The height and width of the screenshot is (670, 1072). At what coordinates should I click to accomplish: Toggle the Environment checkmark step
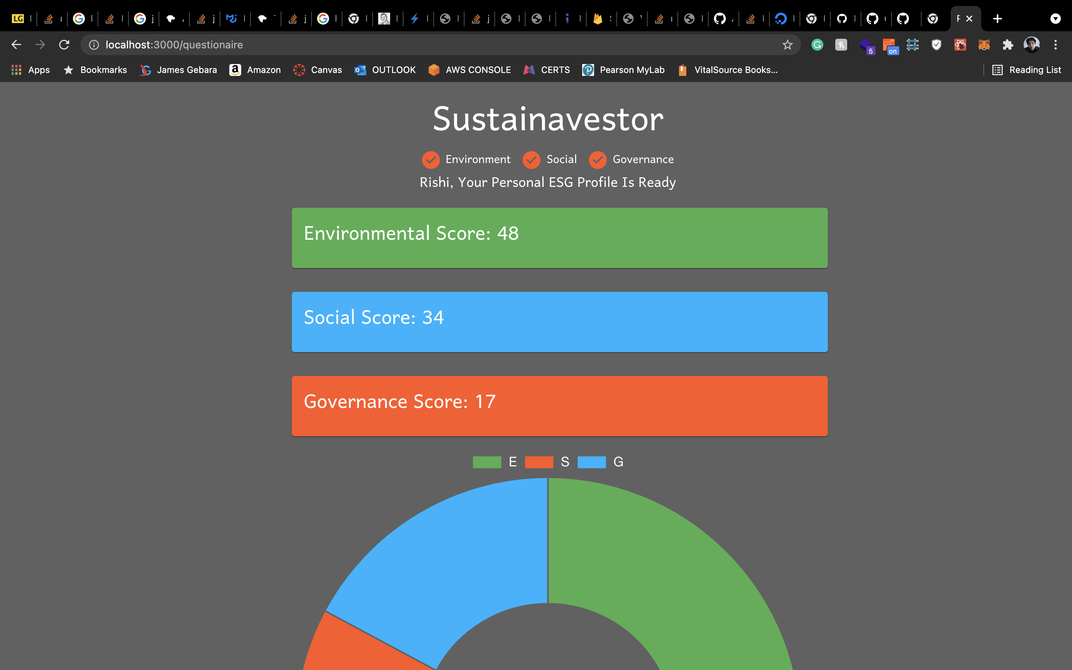pos(431,160)
